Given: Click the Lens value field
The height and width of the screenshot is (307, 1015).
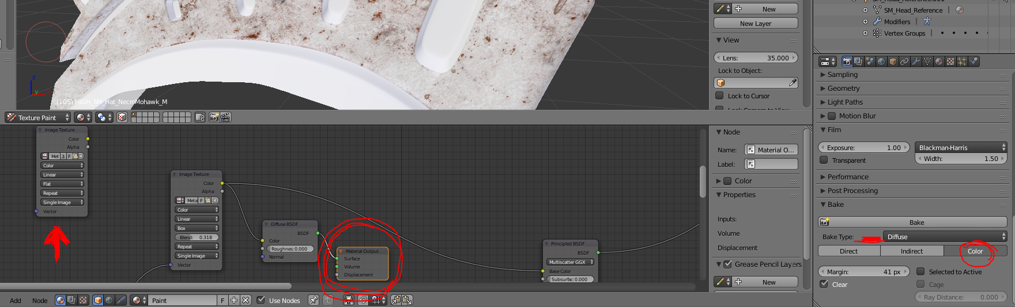Looking at the screenshot, I should click(756, 58).
